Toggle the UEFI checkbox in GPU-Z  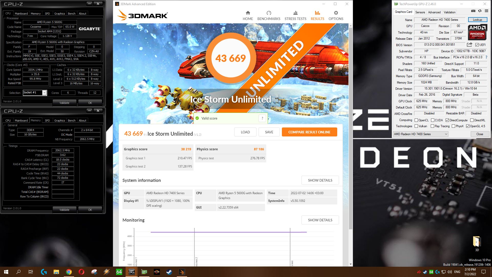tap(477, 45)
